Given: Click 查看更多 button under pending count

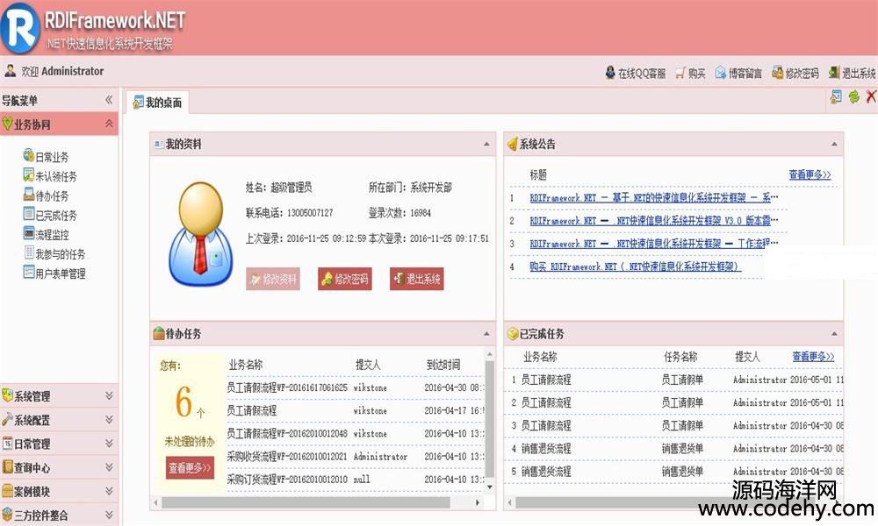Looking at the screenshot, I should [x=190, y=468].
